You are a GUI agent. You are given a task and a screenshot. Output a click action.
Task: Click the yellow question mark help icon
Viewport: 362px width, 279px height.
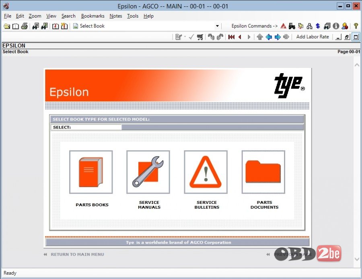point(356,26)
